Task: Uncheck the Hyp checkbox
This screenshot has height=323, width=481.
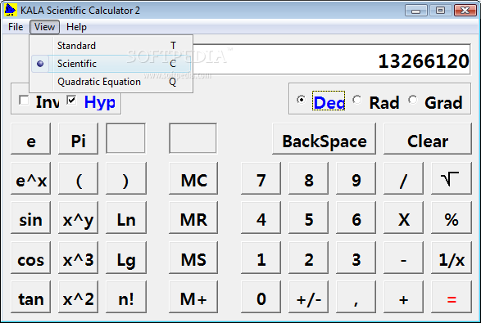Action: point(72,100)
